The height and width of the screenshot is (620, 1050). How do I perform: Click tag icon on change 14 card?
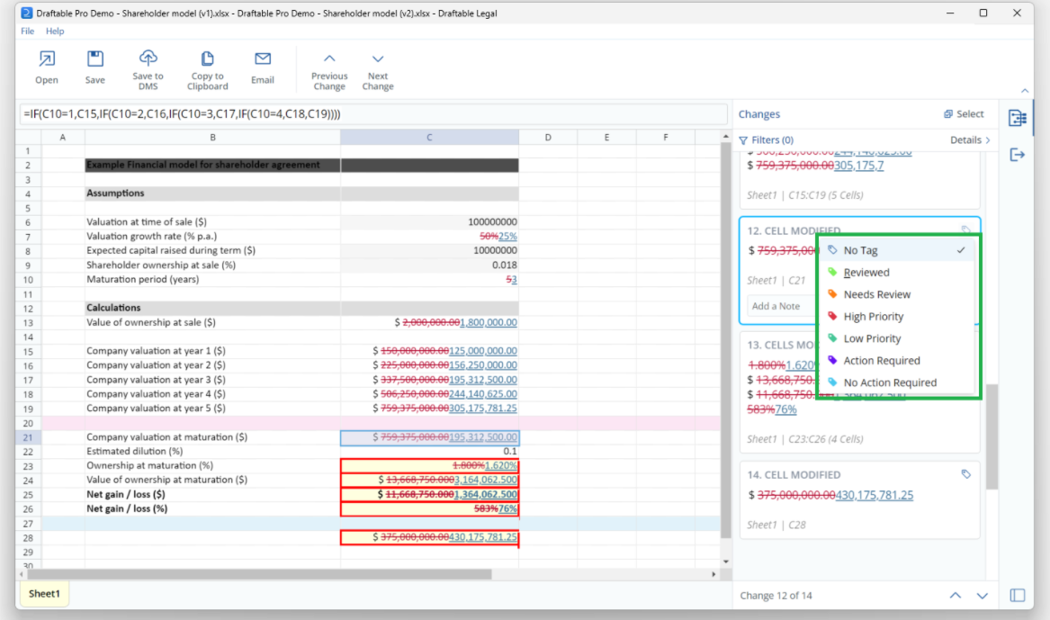pos(965,474)
